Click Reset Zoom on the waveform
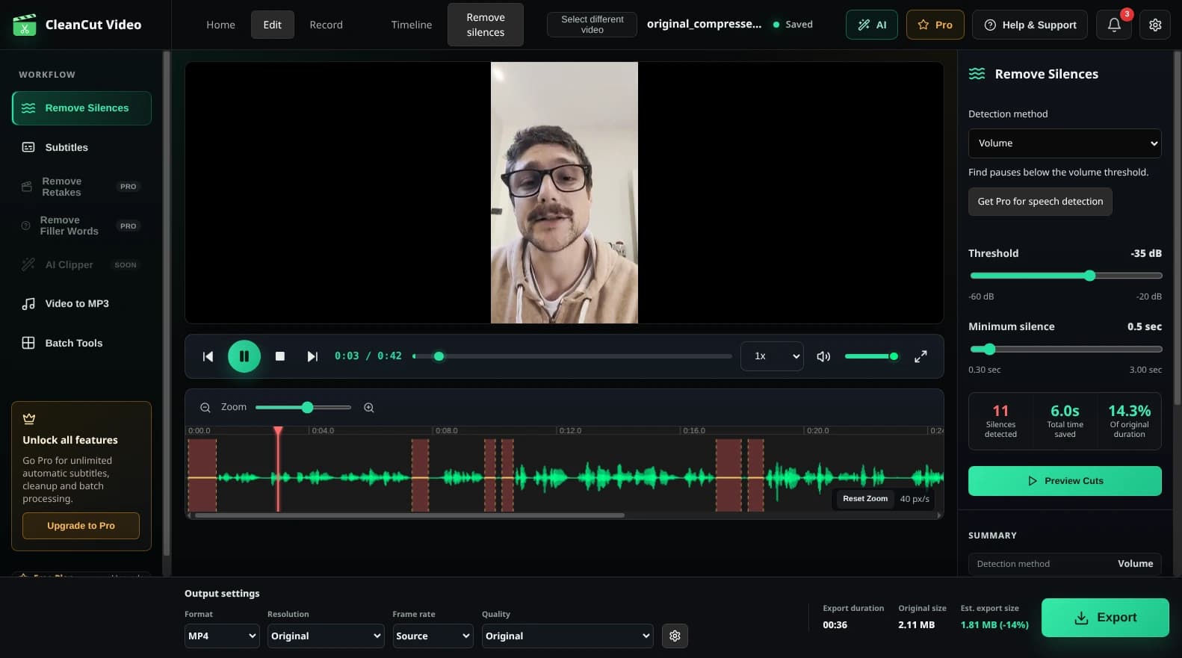The image size is (1182, 658). (x=865, y=499)
